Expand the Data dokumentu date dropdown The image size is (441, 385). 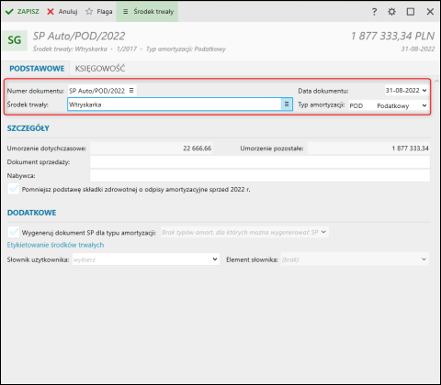(x=424, y=91)
